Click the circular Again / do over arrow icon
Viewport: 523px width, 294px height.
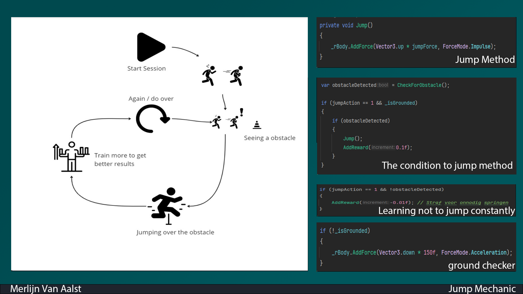[152, 119]
